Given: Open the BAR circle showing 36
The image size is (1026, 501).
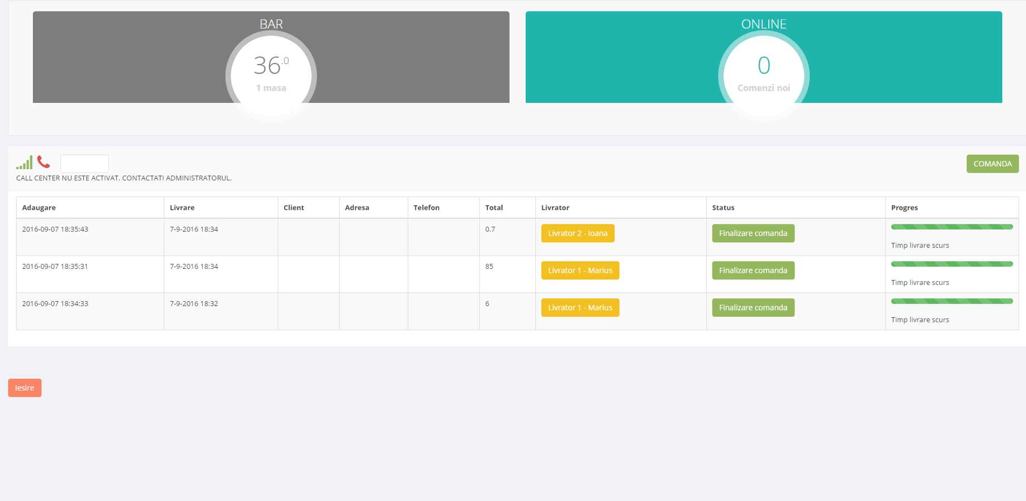Looking at the screenshot, I should click(271, 75).
